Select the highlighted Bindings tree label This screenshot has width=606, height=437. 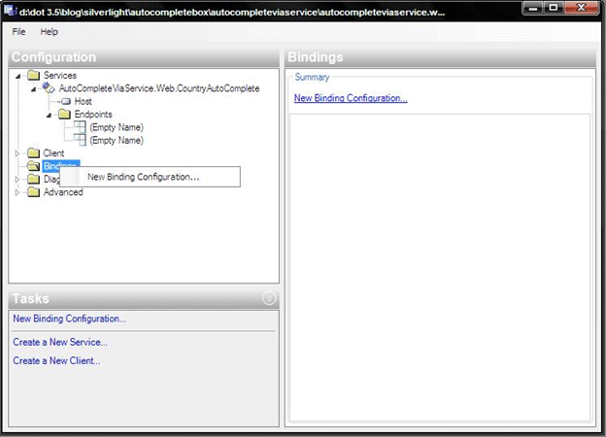(x=61, y=164)
